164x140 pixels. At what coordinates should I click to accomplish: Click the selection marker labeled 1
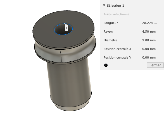pyautogui.click(x=66, y=28)
